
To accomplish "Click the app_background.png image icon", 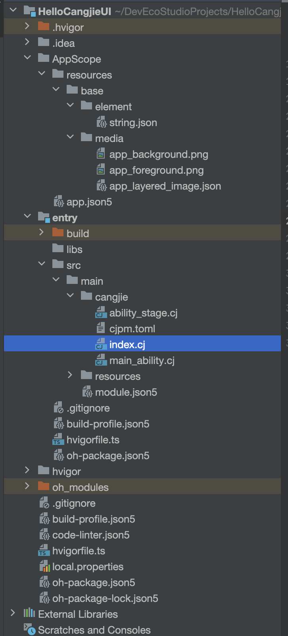I will pyautogui.click(x=101, y=154).
